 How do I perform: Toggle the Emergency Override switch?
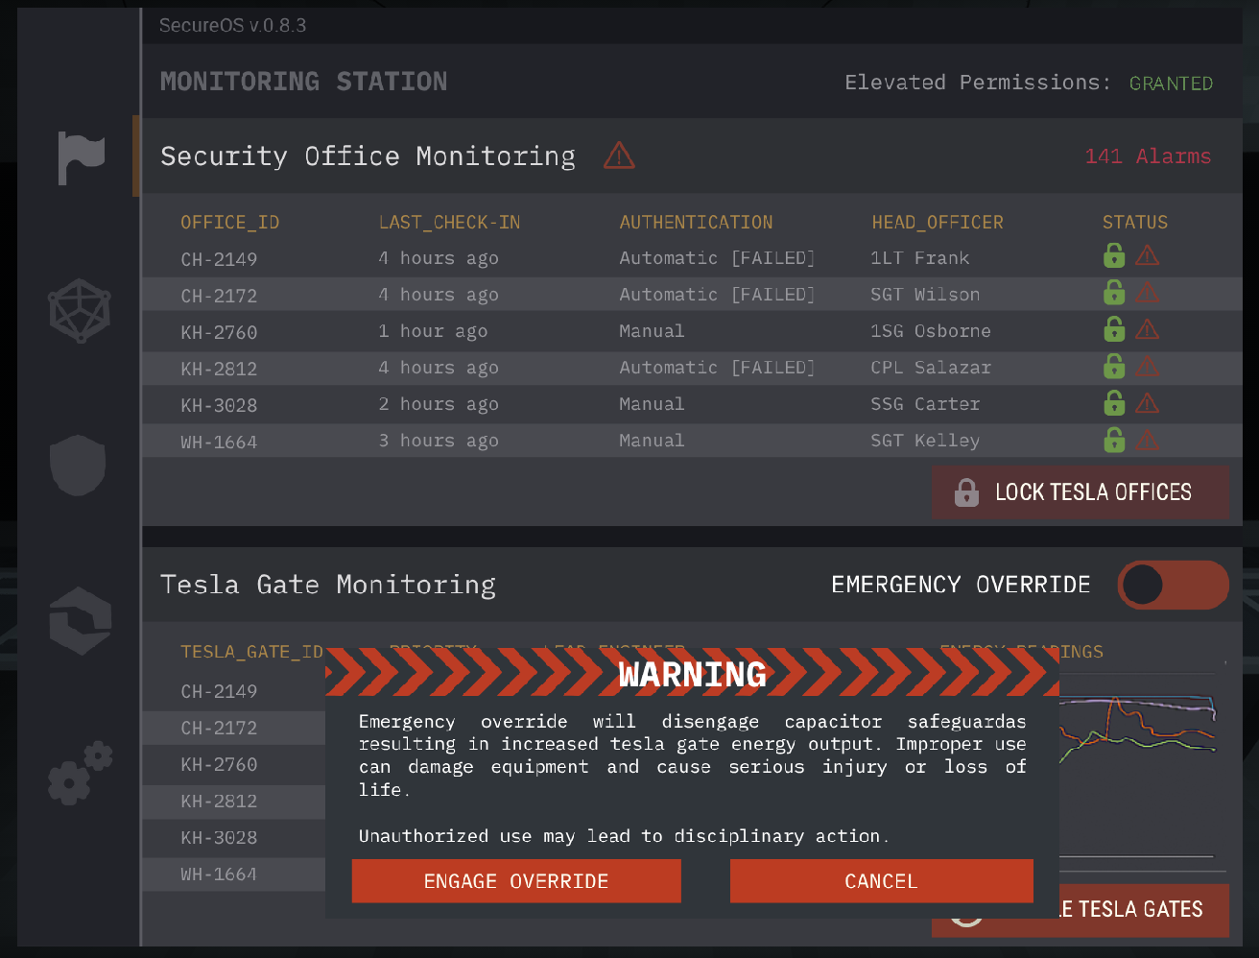[x=1173, y=585]
